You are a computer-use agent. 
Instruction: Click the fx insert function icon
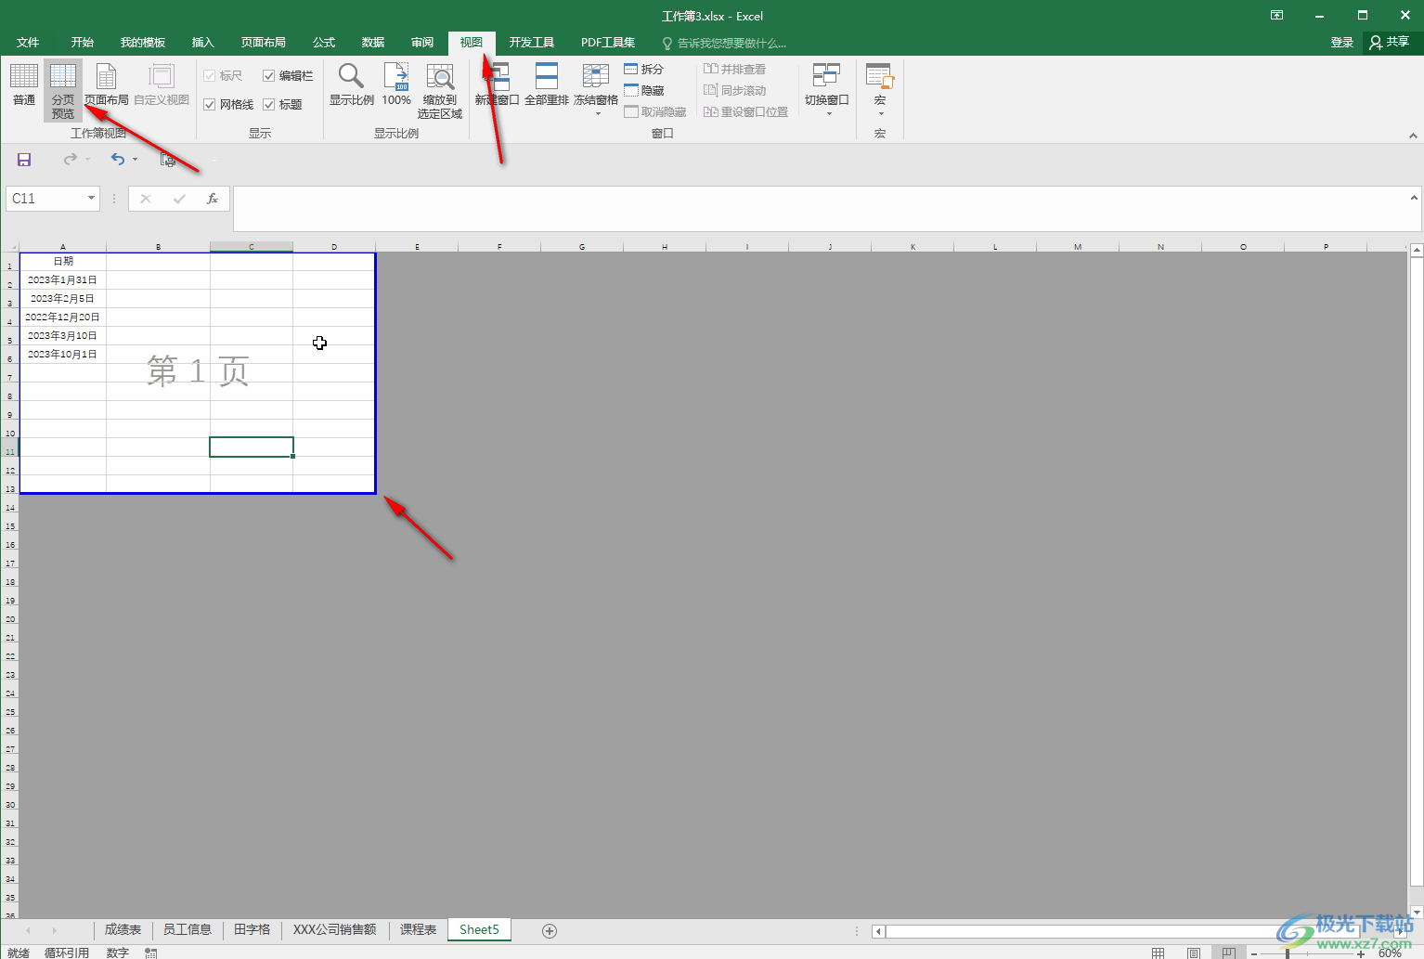click(x=213, y=199)
